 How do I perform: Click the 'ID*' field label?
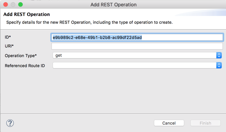coord(8,37)
